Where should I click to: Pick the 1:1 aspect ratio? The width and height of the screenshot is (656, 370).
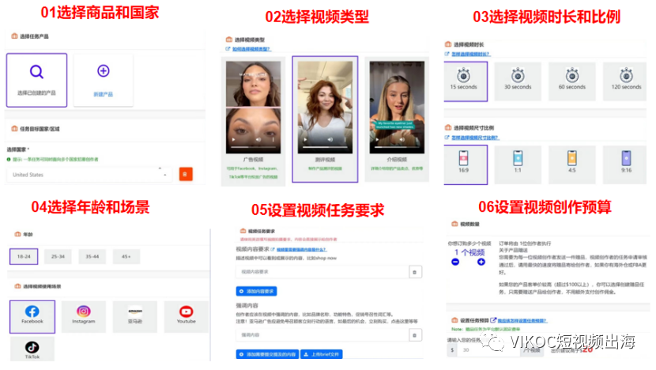(518, 165)
